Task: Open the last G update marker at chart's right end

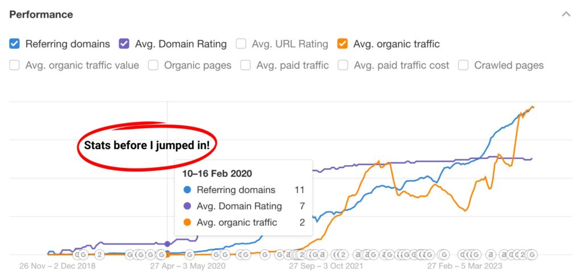Action: (532, 255)
